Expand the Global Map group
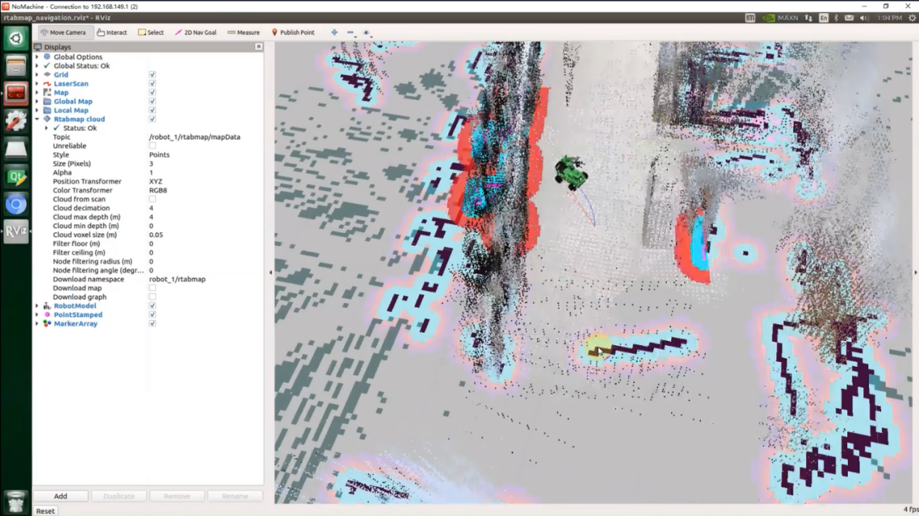Screen dimensions: 919x516 37,101
